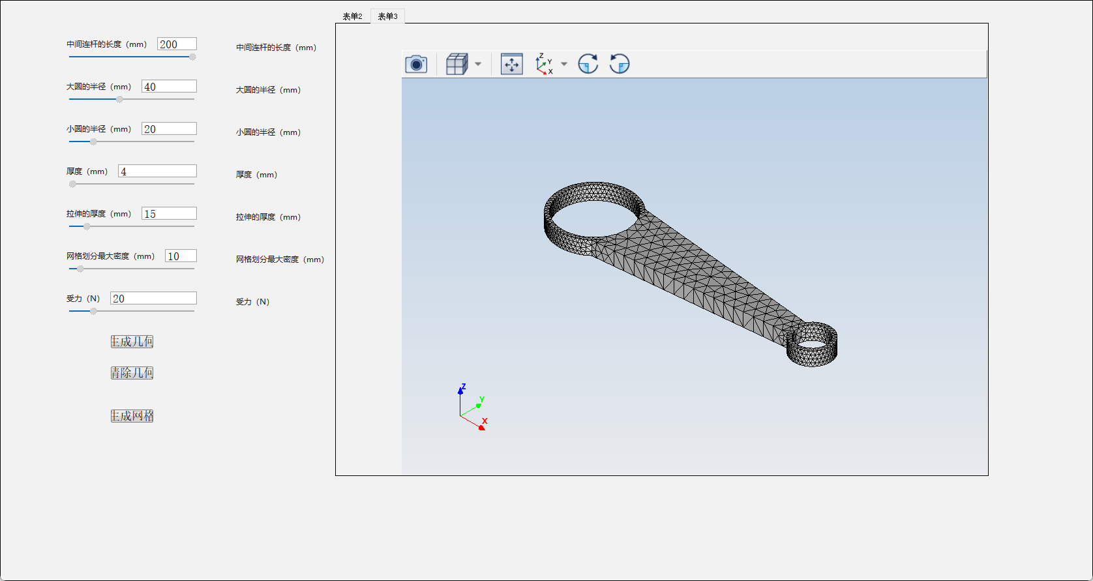
Task: Expand the axis orientation dropdown arrow
Action: click(564, 64)
